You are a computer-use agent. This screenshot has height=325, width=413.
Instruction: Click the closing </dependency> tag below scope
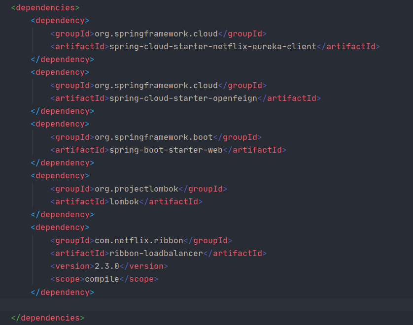[x=63, y=292]
